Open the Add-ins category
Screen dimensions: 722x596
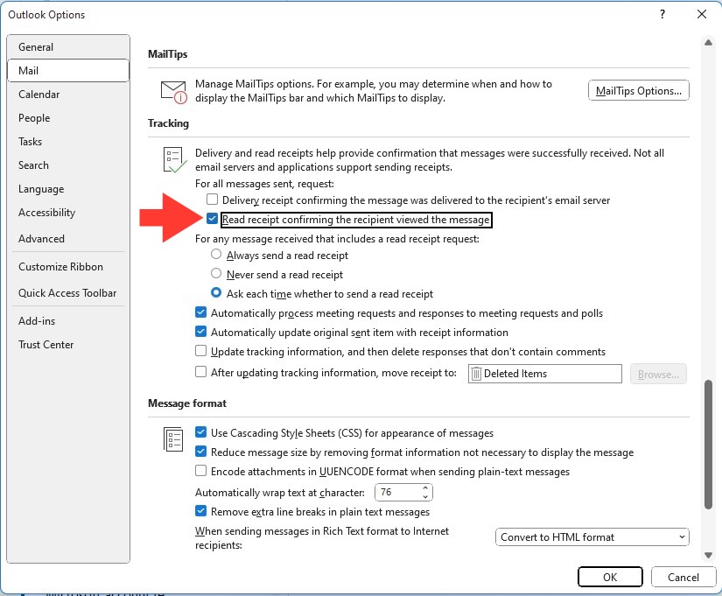tap(68, 321)
